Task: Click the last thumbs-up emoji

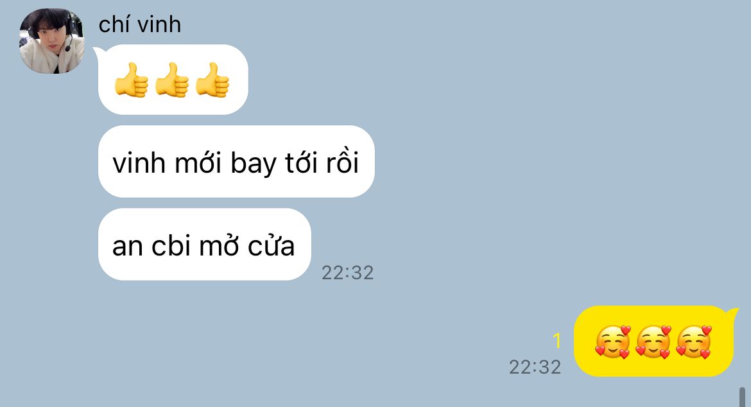Action: tap(212, 80)
